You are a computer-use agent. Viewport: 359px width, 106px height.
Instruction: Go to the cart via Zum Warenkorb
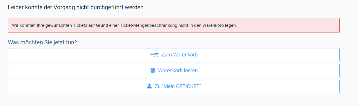coord(173,55)
